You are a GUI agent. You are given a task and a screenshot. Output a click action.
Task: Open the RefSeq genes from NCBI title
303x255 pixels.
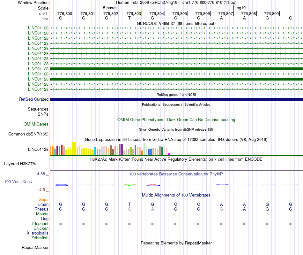tap(176, 95)
